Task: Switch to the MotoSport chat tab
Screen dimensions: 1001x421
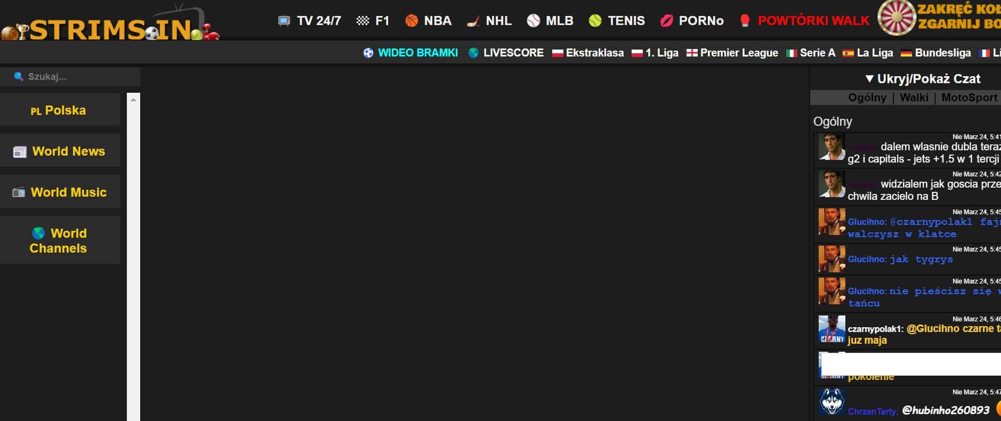Action: (969, 98)
